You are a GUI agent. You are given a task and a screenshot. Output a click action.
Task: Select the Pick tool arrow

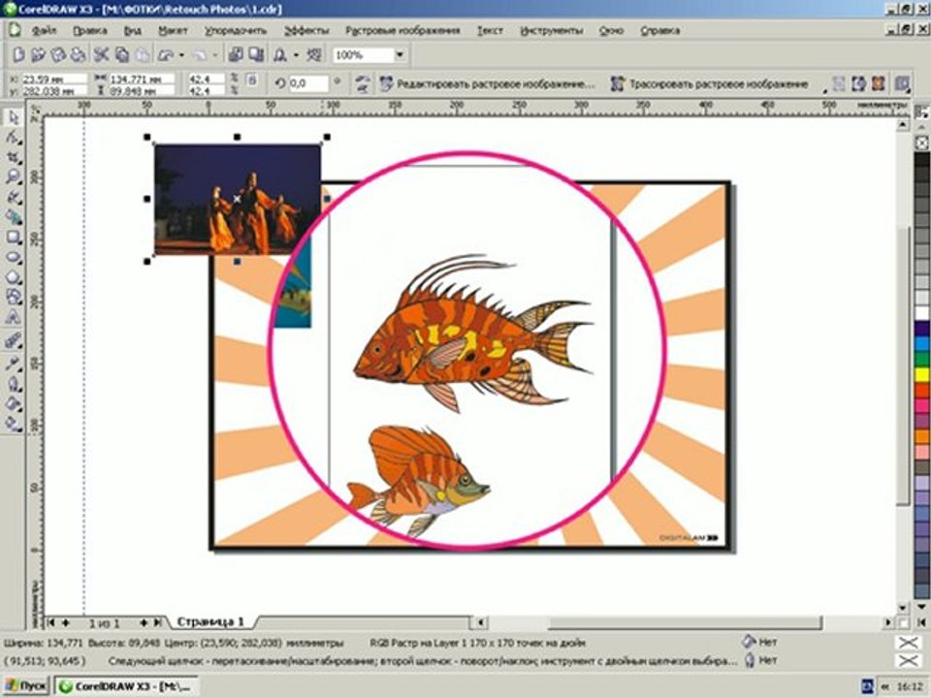pyautogui.click(x=13, y=117)
